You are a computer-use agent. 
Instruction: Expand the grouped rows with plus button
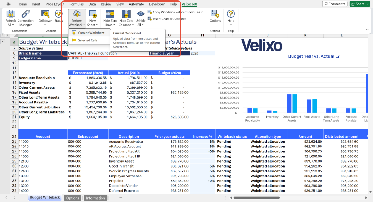(x=3, y=42)
